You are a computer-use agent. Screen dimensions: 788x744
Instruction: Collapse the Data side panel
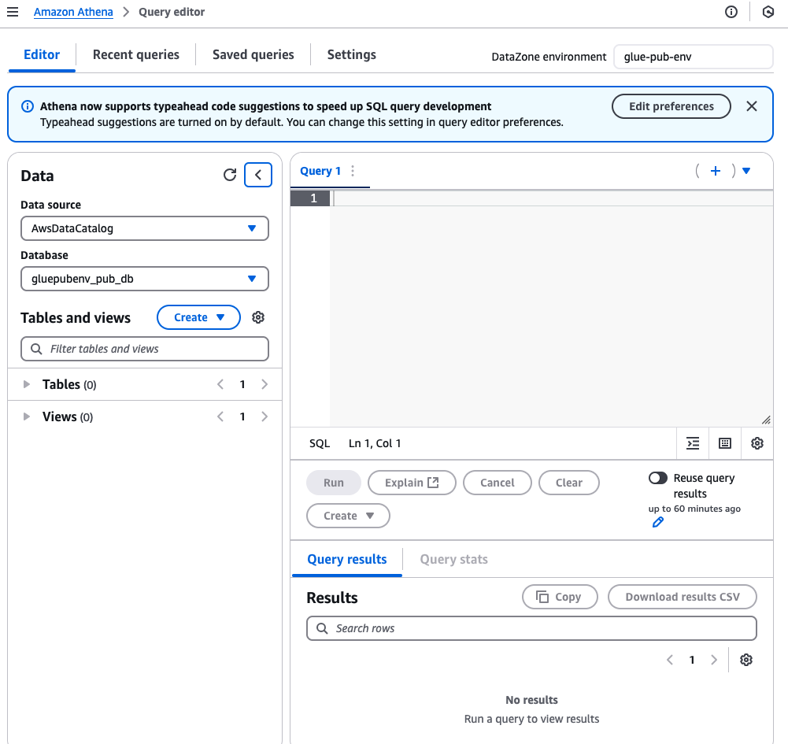[258, 175]
